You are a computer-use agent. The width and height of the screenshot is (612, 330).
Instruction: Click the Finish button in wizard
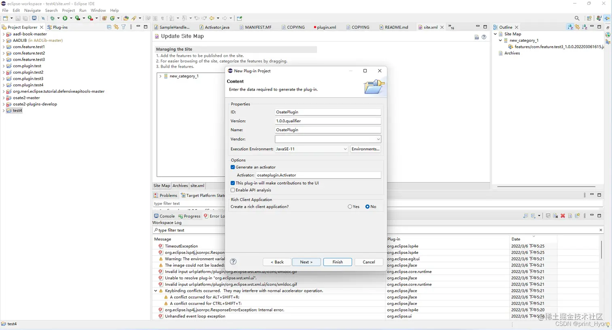tap(338, 262)
